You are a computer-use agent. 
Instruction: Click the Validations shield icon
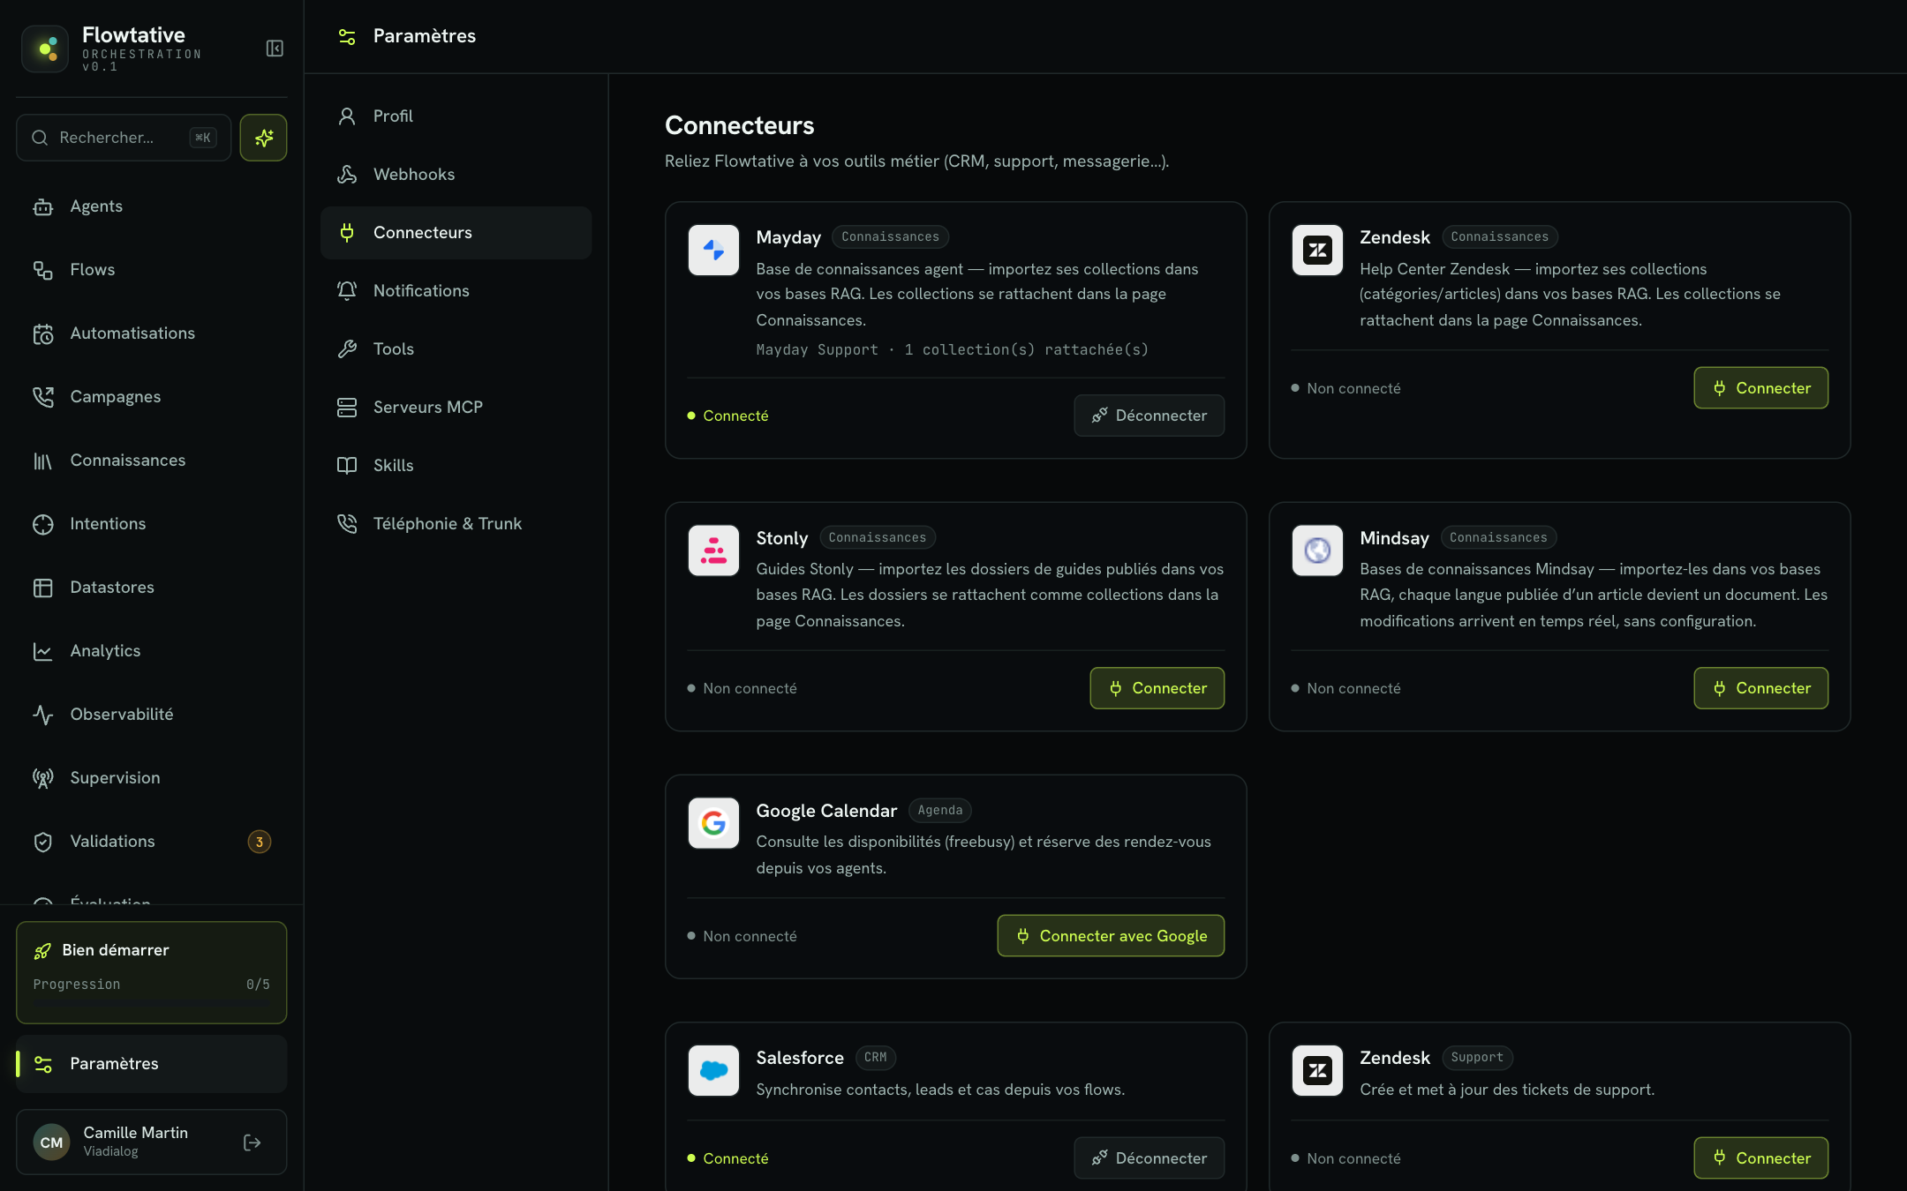coord(43,842)
